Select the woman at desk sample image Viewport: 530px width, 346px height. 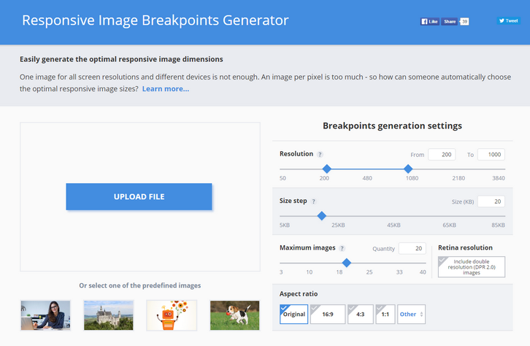click(x=45, y=315)
